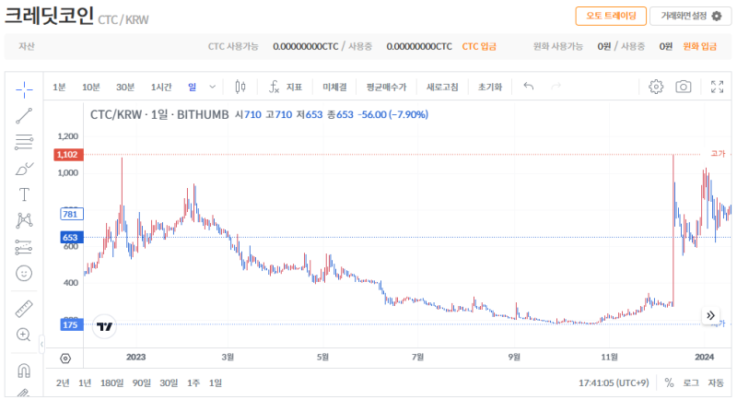Select the 1분 interval
This screenshot has height=400, width=737.
[59, 87]
